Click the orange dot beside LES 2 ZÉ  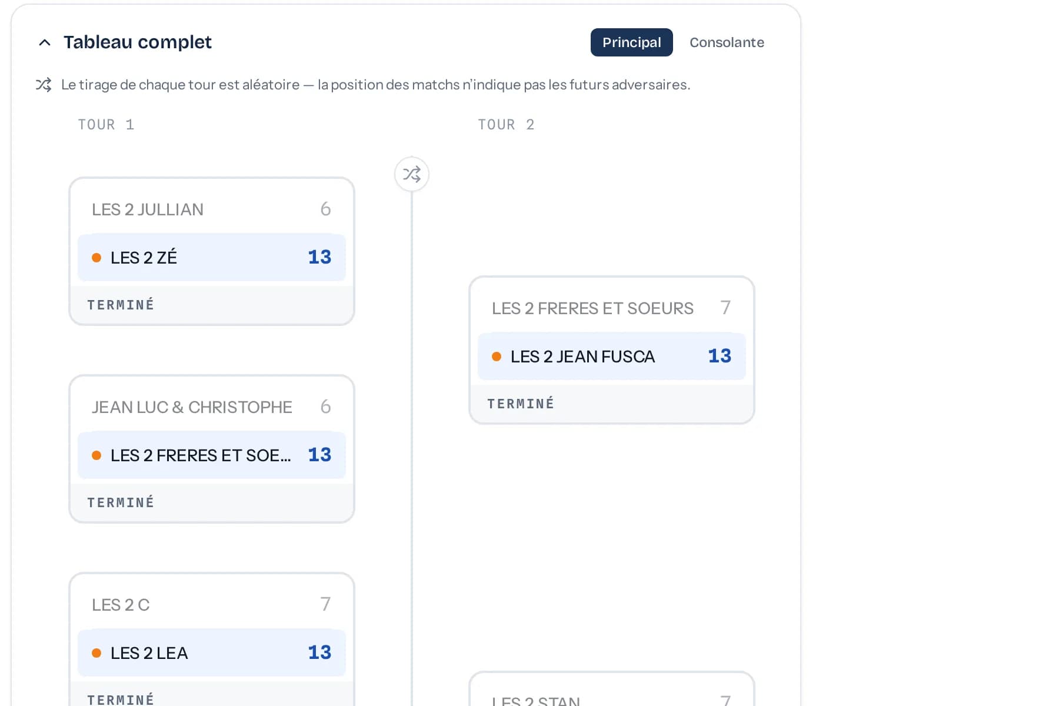tap(96, 258)
